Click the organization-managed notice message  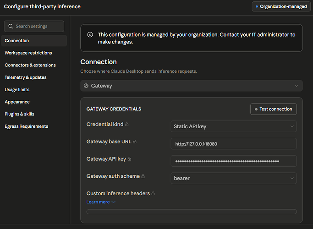(x=197, y=38)
